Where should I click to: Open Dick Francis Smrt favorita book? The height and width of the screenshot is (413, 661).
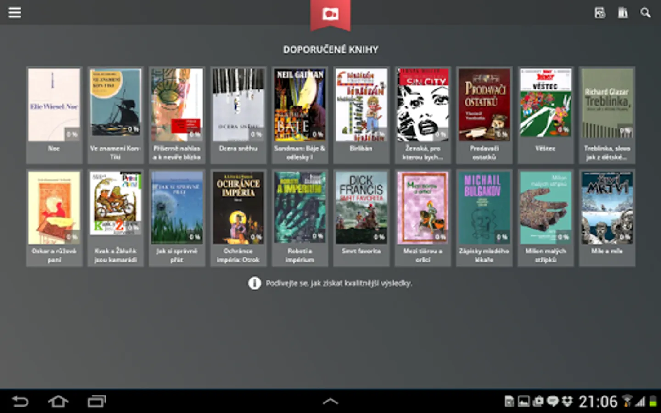click(361, 218)
